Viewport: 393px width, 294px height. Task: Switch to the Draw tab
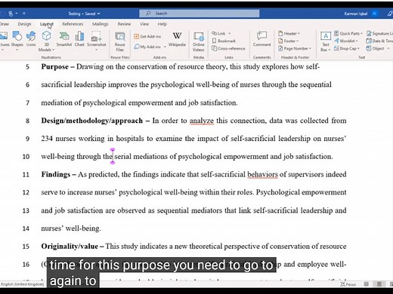coord(5,24)
